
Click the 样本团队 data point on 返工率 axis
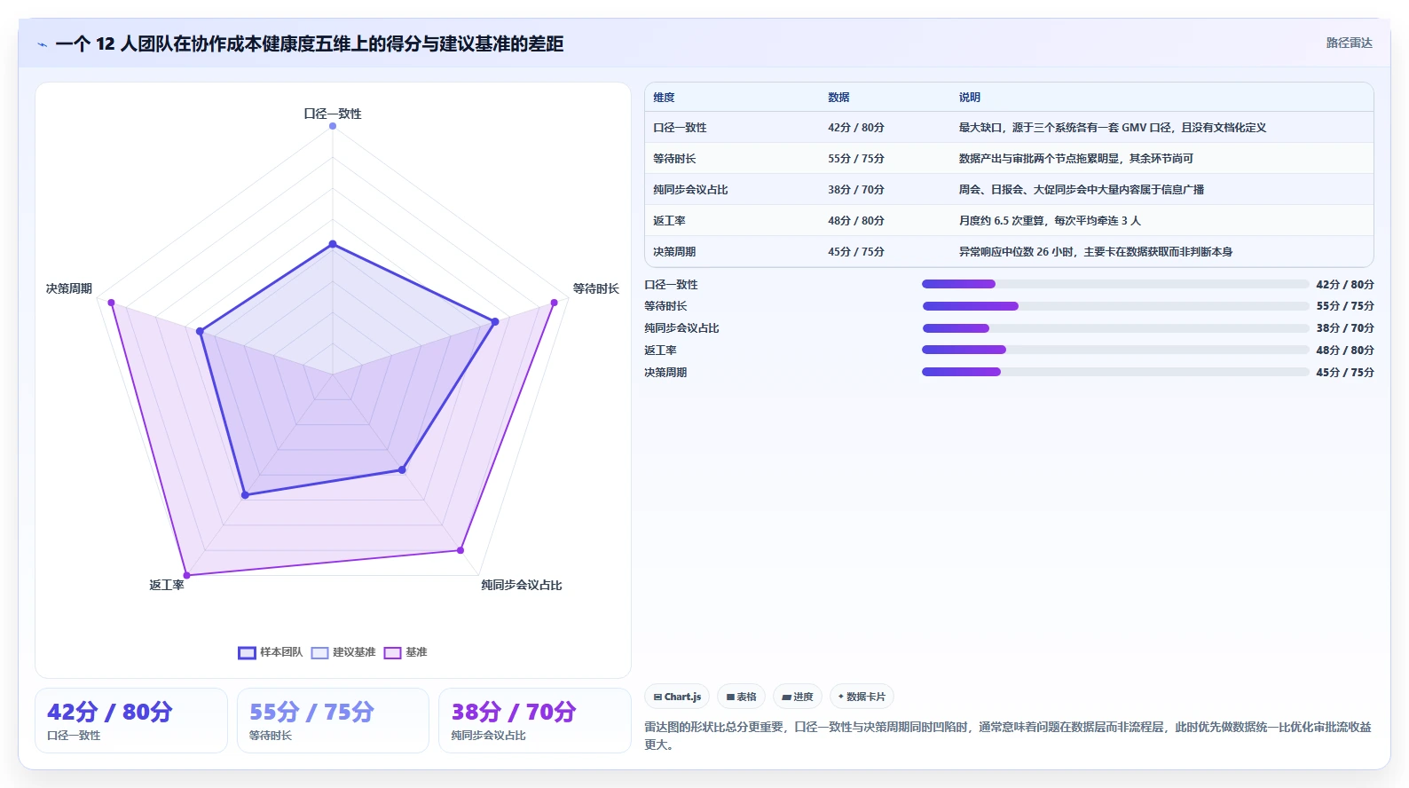[246, 494]
